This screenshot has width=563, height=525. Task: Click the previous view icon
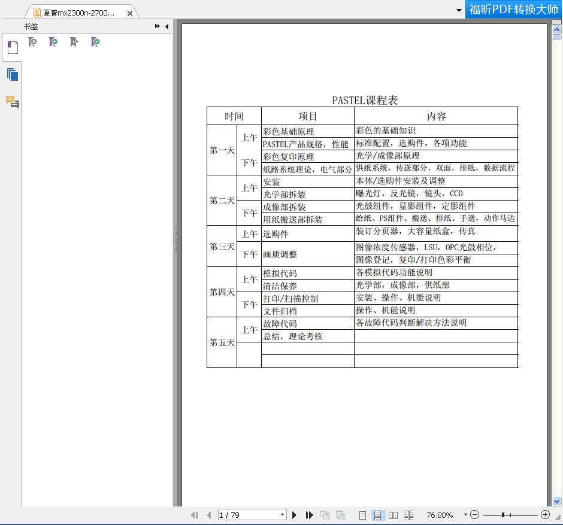click(325, 515)
